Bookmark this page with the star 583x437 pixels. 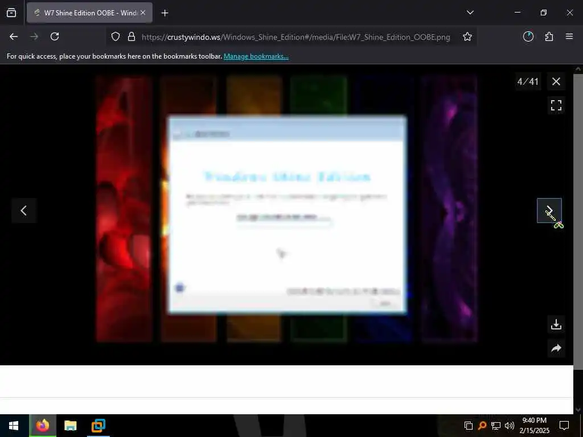point(467,37)
